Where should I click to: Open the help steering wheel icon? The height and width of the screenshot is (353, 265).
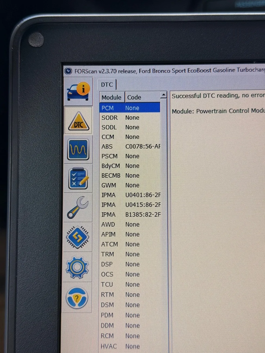point(77,298)
